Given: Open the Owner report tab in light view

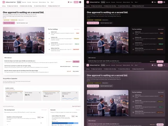Looking at the screenshot, I should (x=35, y=2).
